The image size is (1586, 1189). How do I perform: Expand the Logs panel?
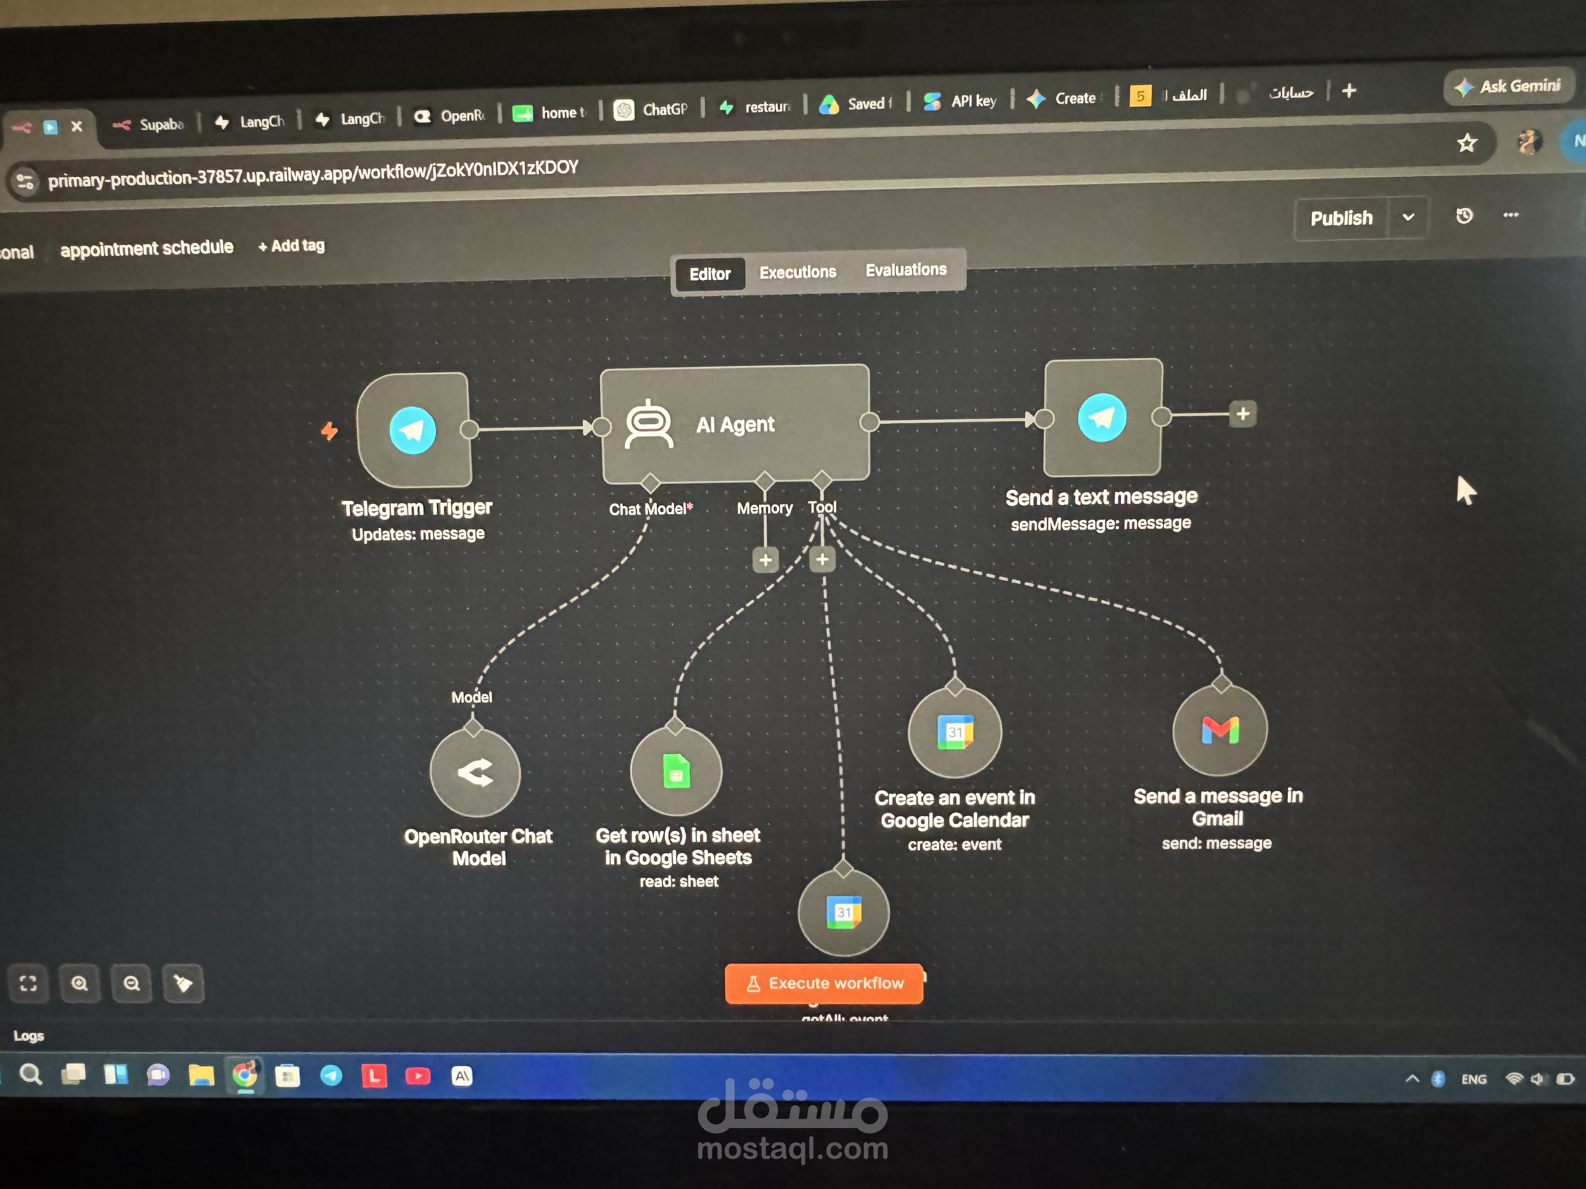[x=29, y=1036]
